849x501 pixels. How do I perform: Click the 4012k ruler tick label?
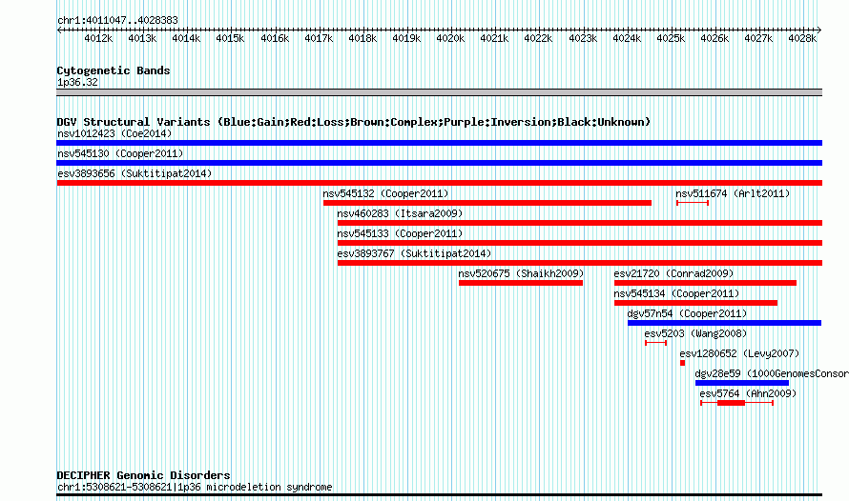(98, 38)
